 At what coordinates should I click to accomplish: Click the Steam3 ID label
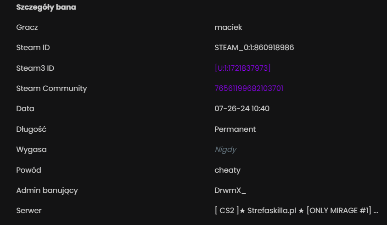point(35,68)
